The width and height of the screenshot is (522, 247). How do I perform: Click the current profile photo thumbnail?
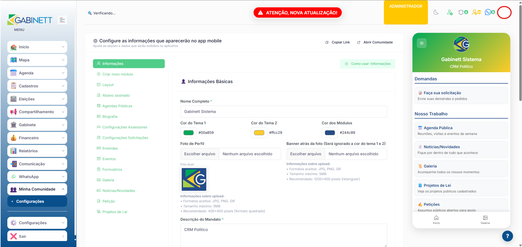pyautogui.click(x=194, y=179)
